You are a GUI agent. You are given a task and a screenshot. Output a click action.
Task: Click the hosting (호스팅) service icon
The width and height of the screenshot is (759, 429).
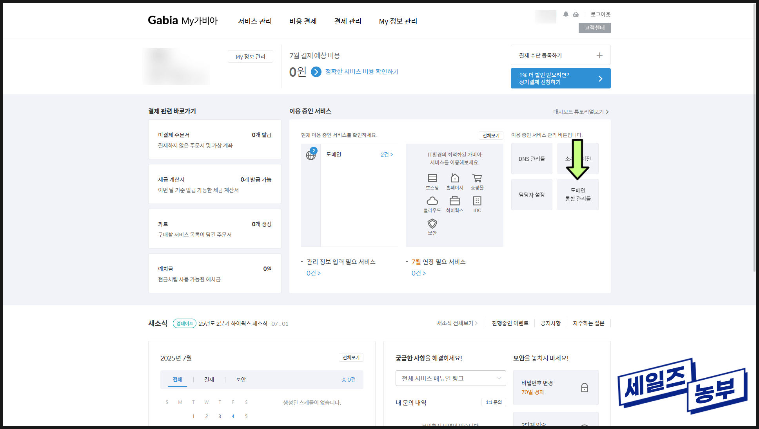pyautogui.click(x=432, y=178)
